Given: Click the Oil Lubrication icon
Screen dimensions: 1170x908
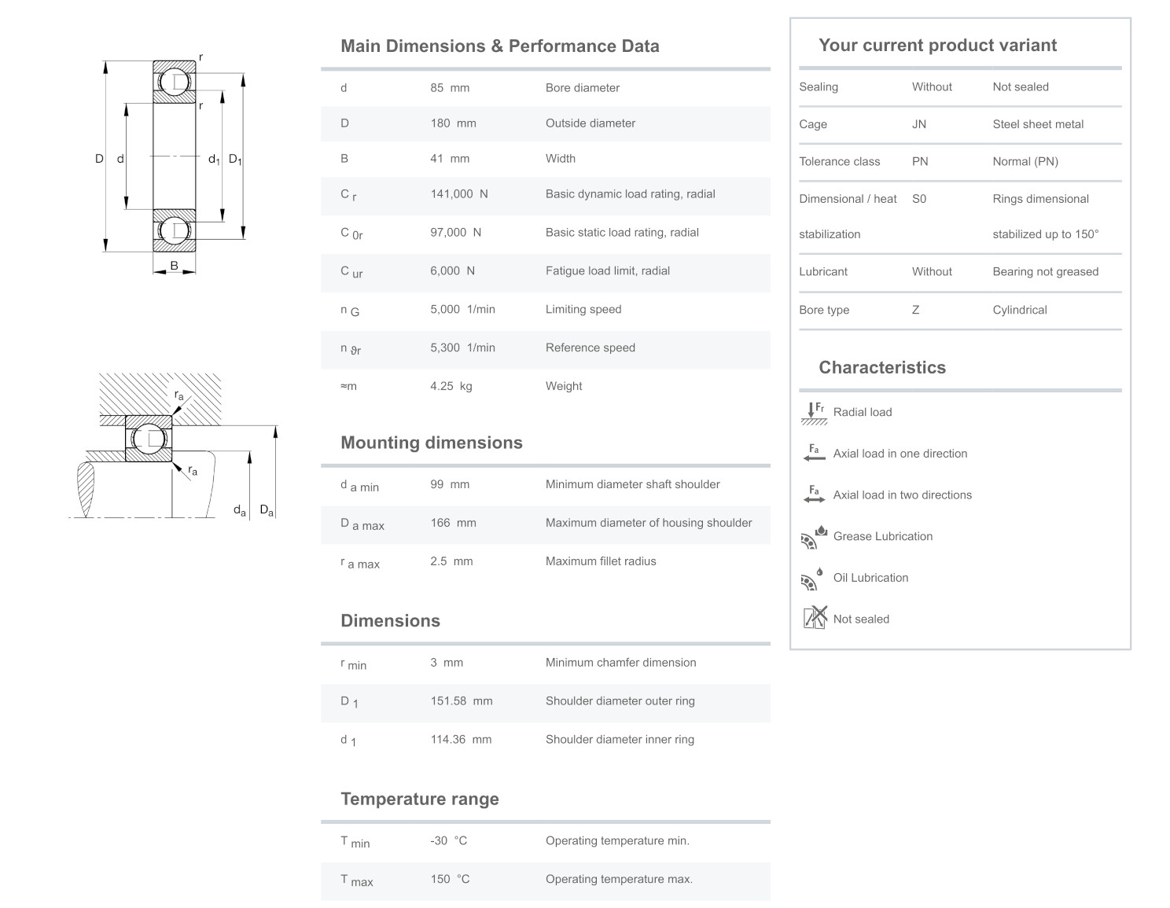Looking at the screenshot, I should coord(813,579).
